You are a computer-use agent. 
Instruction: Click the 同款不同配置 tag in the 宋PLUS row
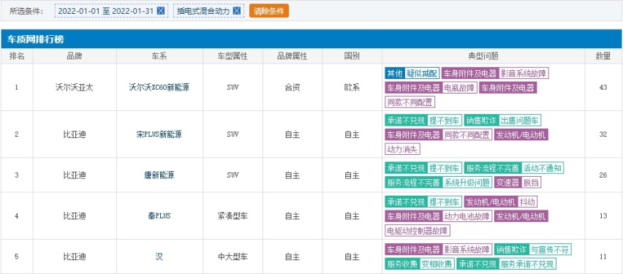[467, 135]
